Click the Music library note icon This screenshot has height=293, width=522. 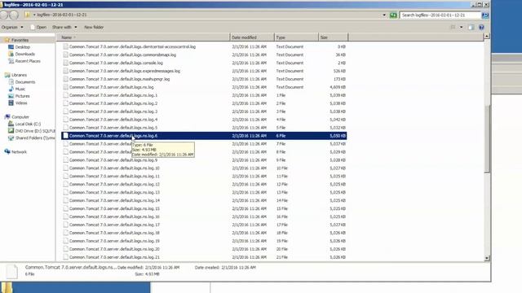[x=11, y=89]
